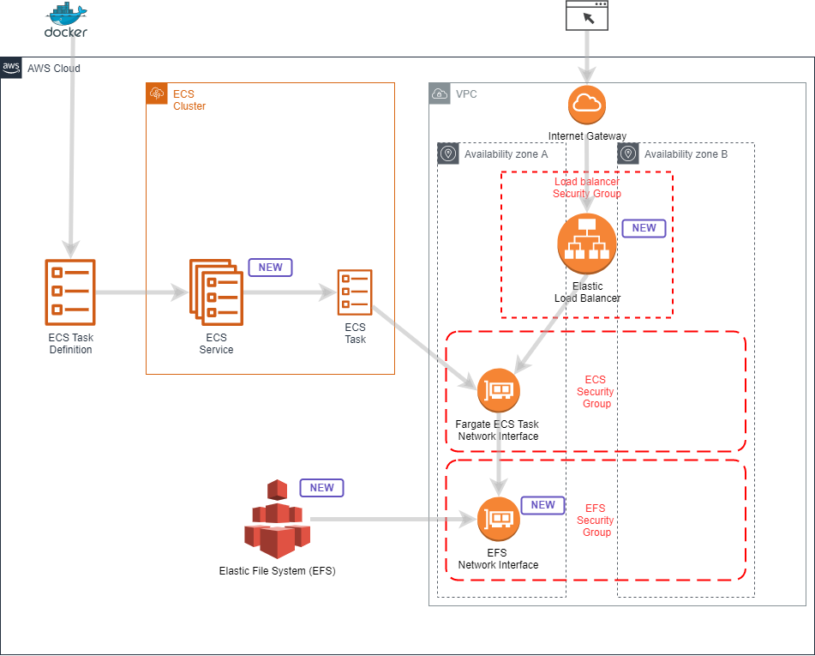The width and height of the screenshot is (815, 656).
Task: Select the ECS Service stacked-list icon
Action: [x=216, y=292]
